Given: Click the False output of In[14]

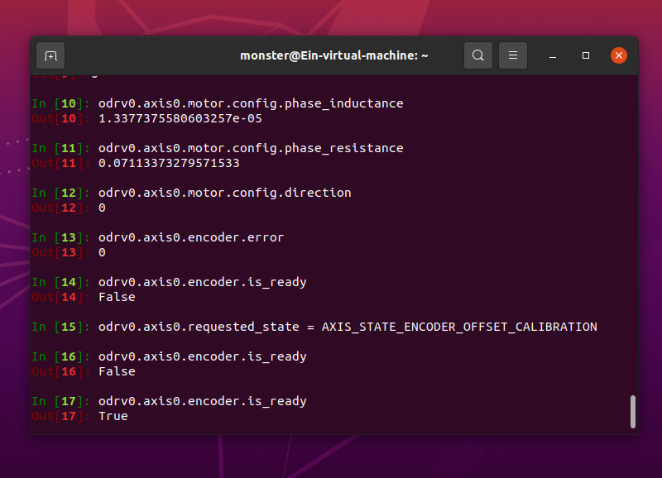Looking at the screenshot, I should pyautogui.click(x=117, y=297).
